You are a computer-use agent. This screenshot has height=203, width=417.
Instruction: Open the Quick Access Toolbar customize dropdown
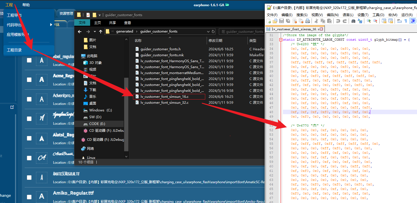click(100, 15)
